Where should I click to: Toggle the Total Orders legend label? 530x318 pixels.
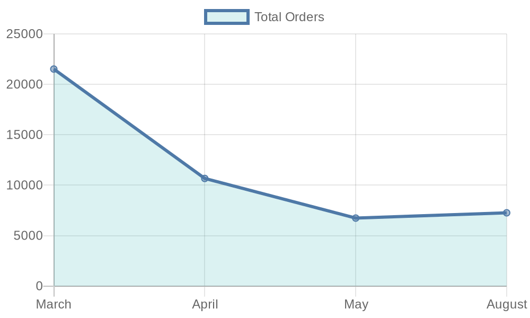289,17
